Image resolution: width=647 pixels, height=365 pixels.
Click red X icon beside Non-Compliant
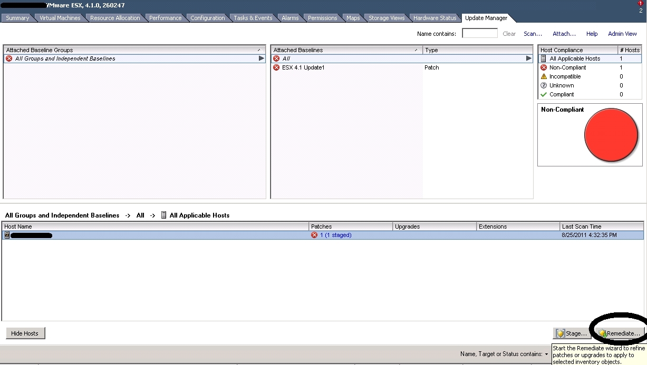[544, 67]
